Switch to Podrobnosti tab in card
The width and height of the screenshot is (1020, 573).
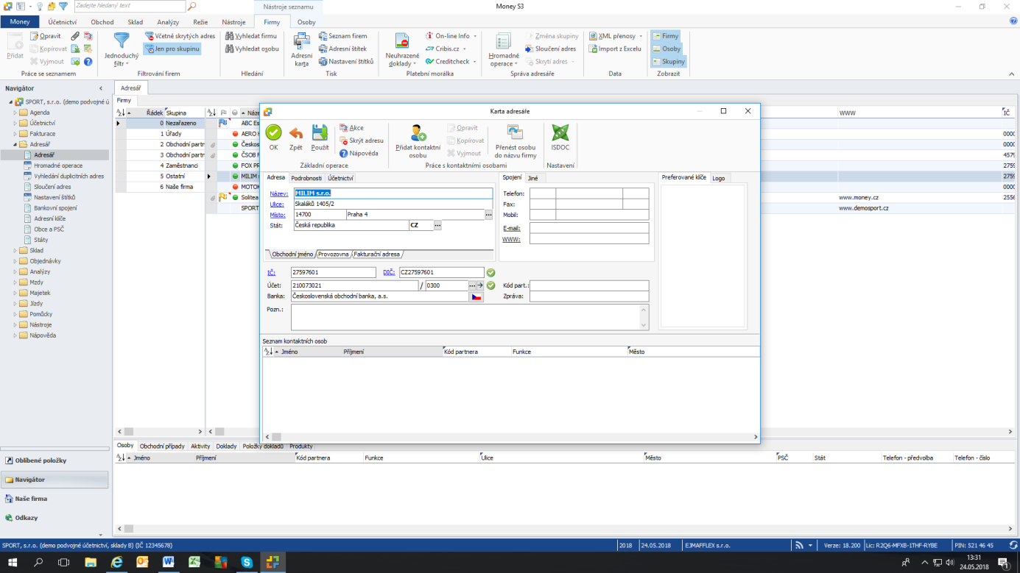[x=306, y=178]
